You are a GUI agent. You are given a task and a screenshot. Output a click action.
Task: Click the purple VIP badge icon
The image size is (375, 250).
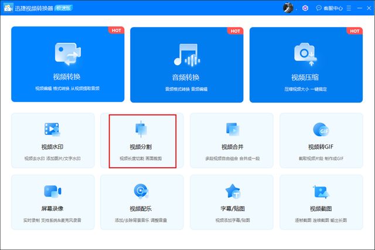pos(305,8)
